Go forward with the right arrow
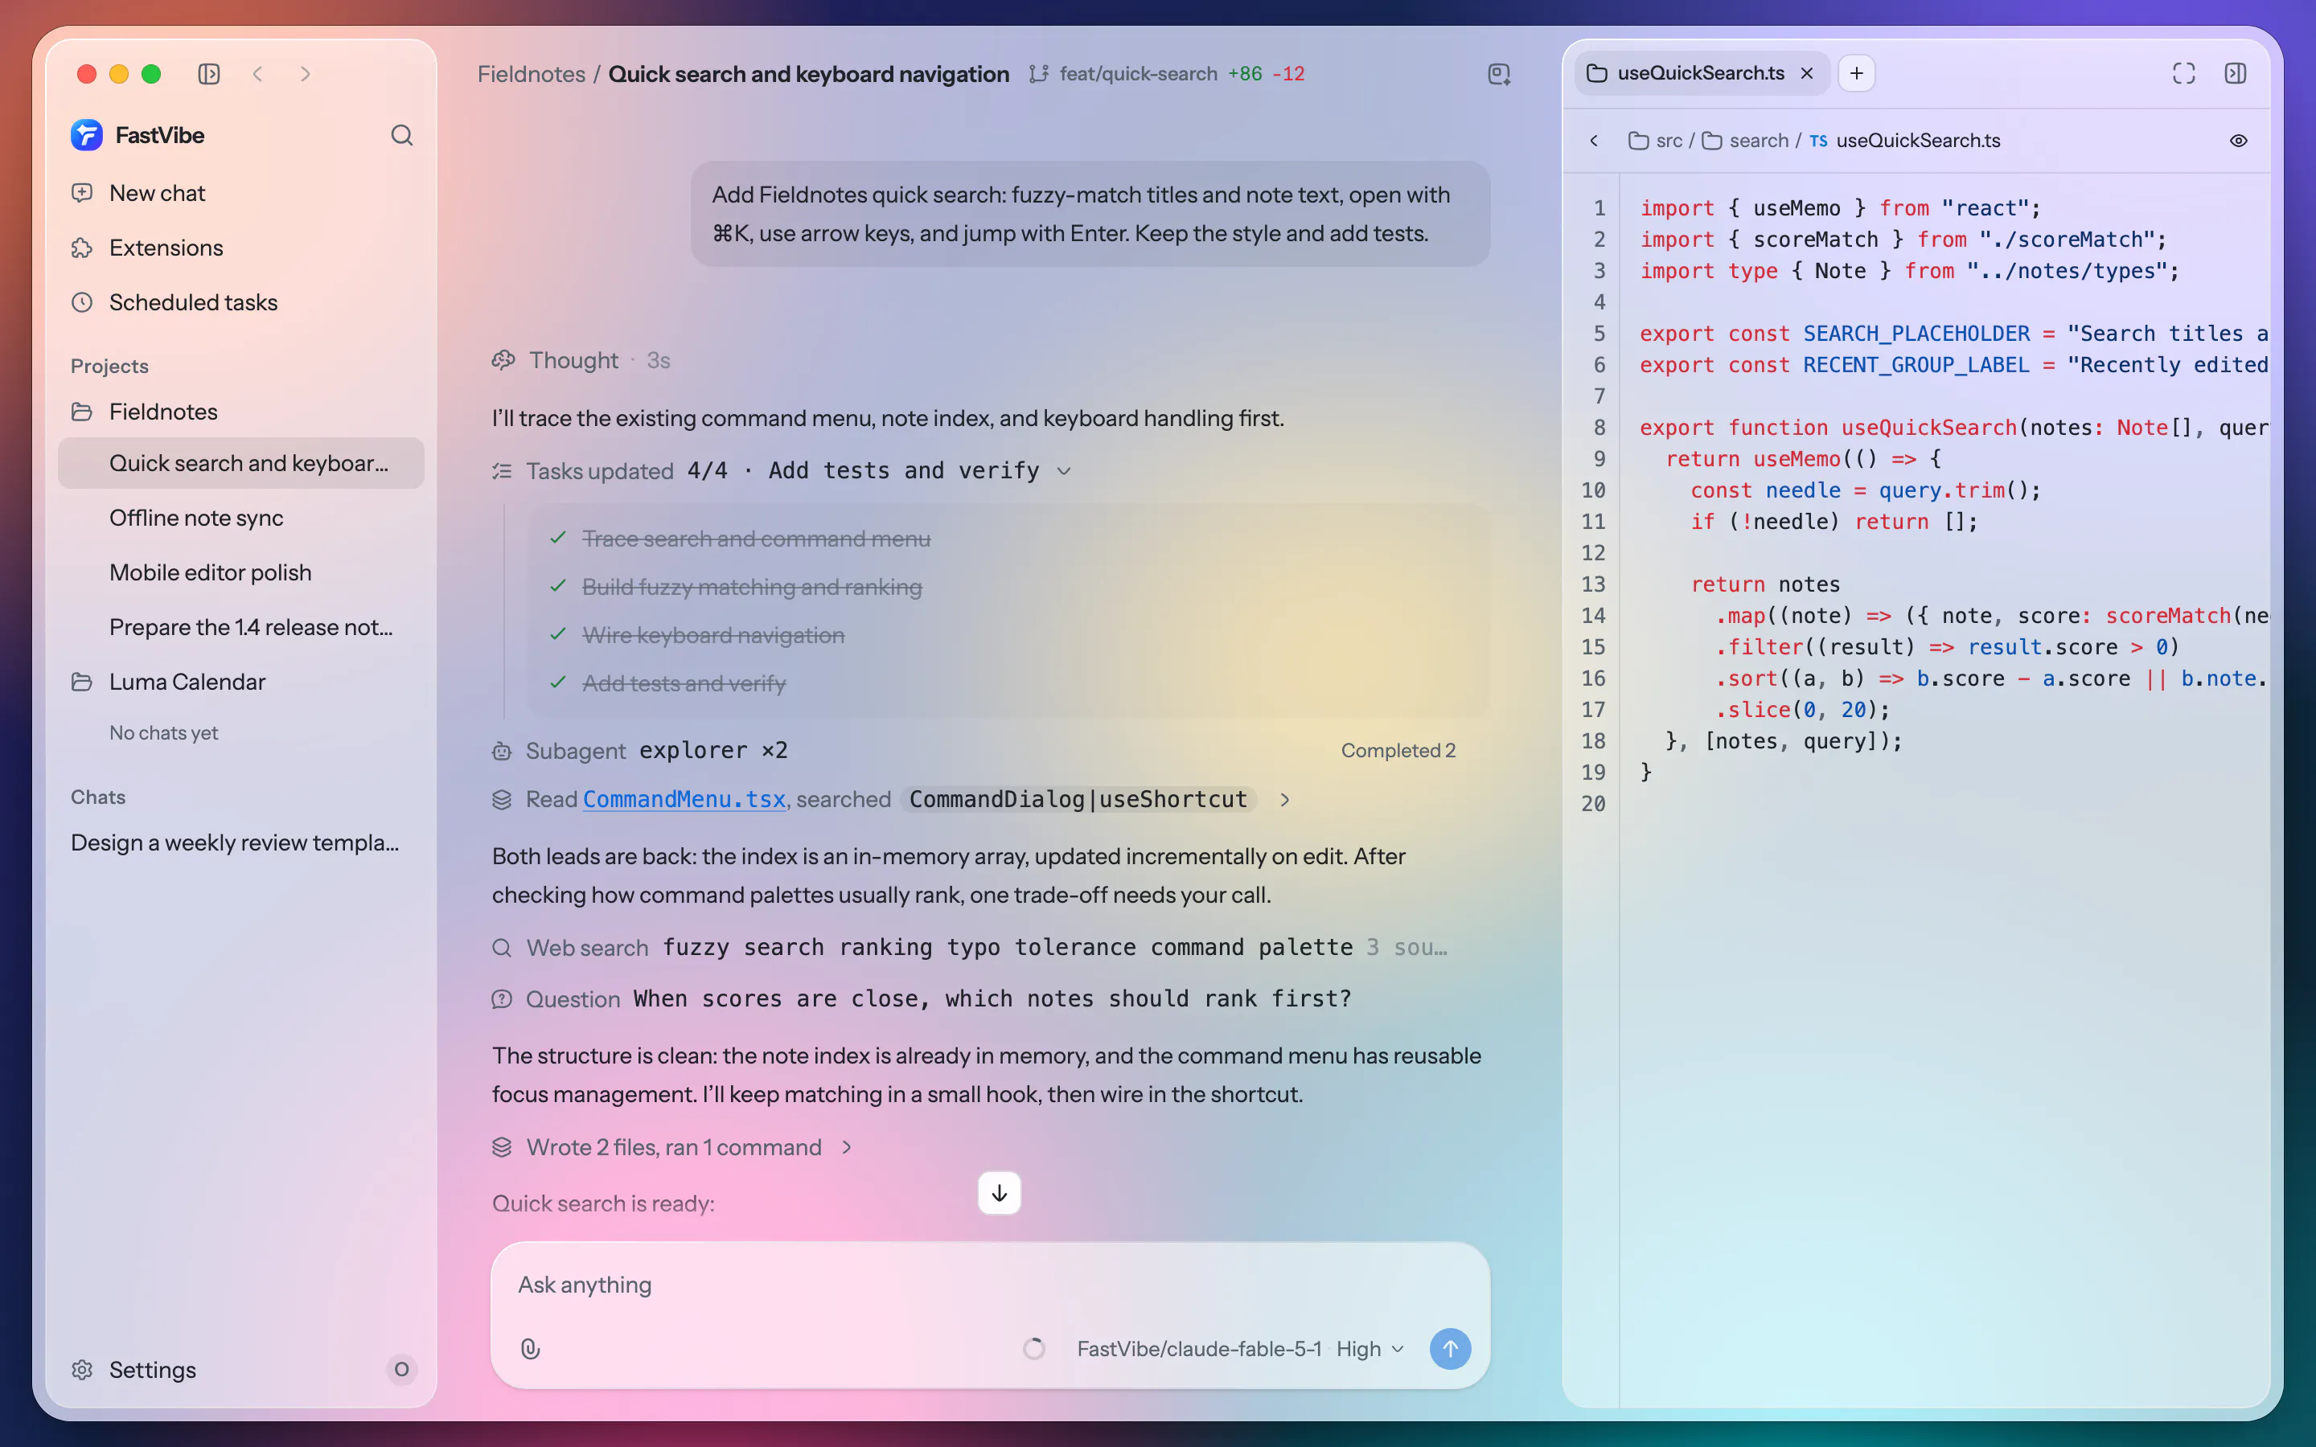2316x1447 pixels. click(x=306, y=74)
